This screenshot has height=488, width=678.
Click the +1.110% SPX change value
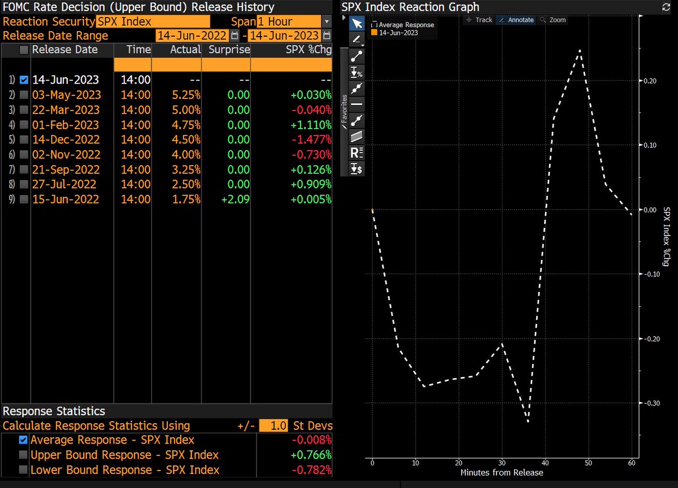click(x=310, y=125)
